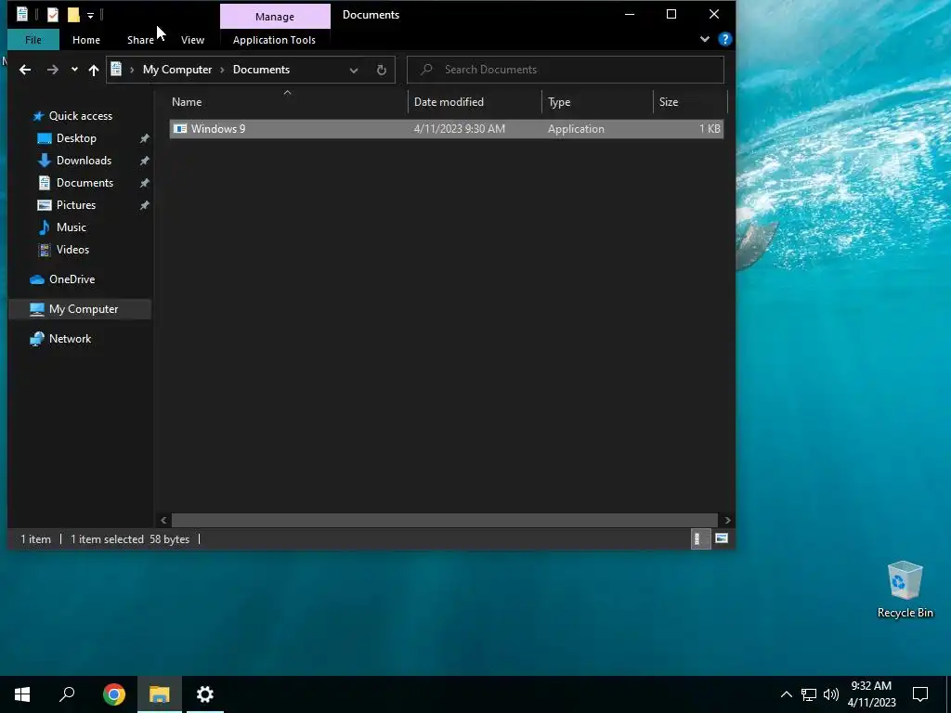The width and height of the screenshot is (951, 713).
Task: Expand the ribbon with the chevron
Action: (704, 39)
